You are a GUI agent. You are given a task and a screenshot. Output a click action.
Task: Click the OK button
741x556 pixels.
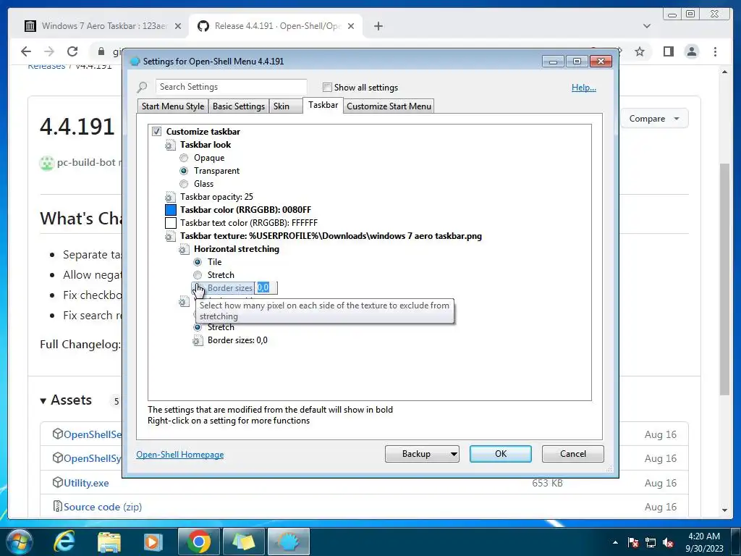tap(501, 454)
